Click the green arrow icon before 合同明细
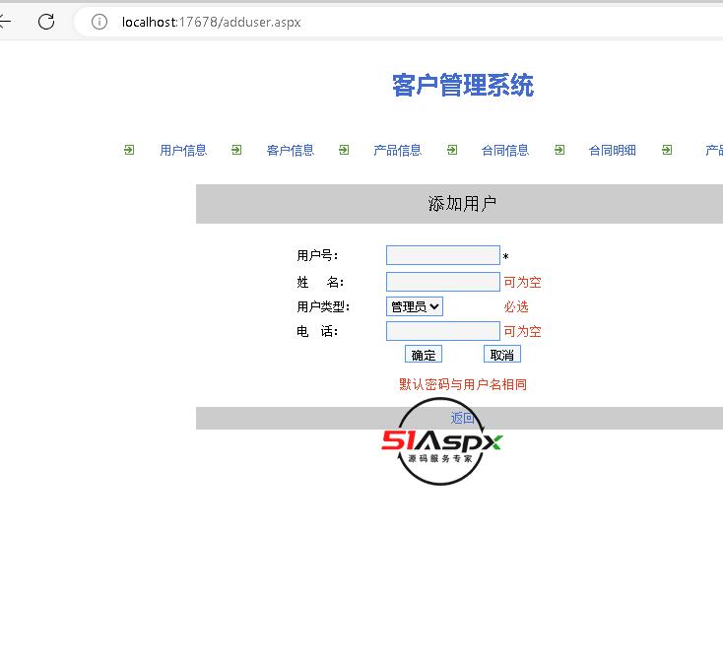723x666 pixels. (x=559, y=150)
